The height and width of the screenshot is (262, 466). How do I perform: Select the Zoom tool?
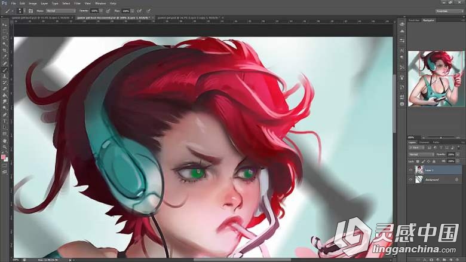(4, 147)
